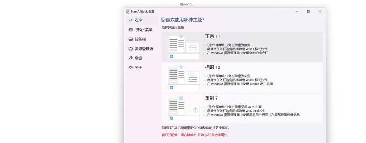Click the StartAllBack app icon in title bar
The height and width of the screenshot is (143, 366).
128,11
